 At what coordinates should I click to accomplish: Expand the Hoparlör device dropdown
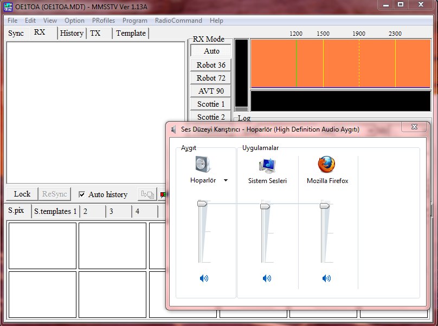tap(226, 181)
